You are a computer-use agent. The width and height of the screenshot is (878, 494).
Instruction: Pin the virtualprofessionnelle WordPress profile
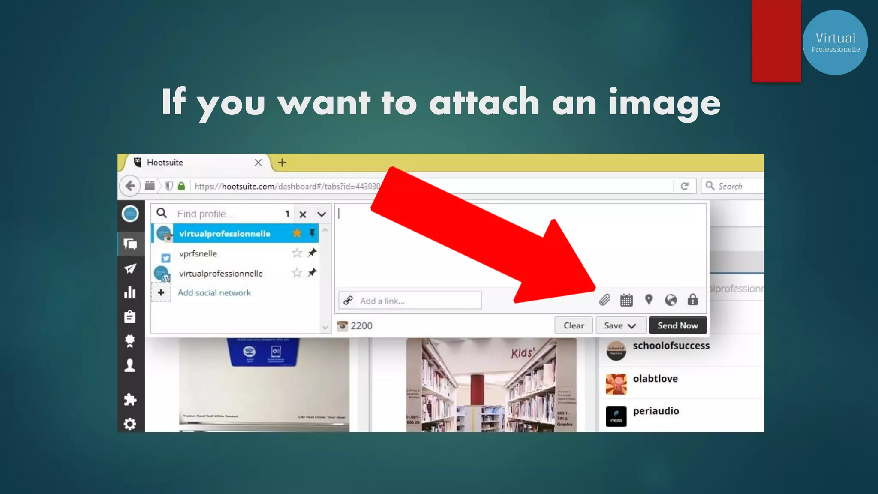312,272
